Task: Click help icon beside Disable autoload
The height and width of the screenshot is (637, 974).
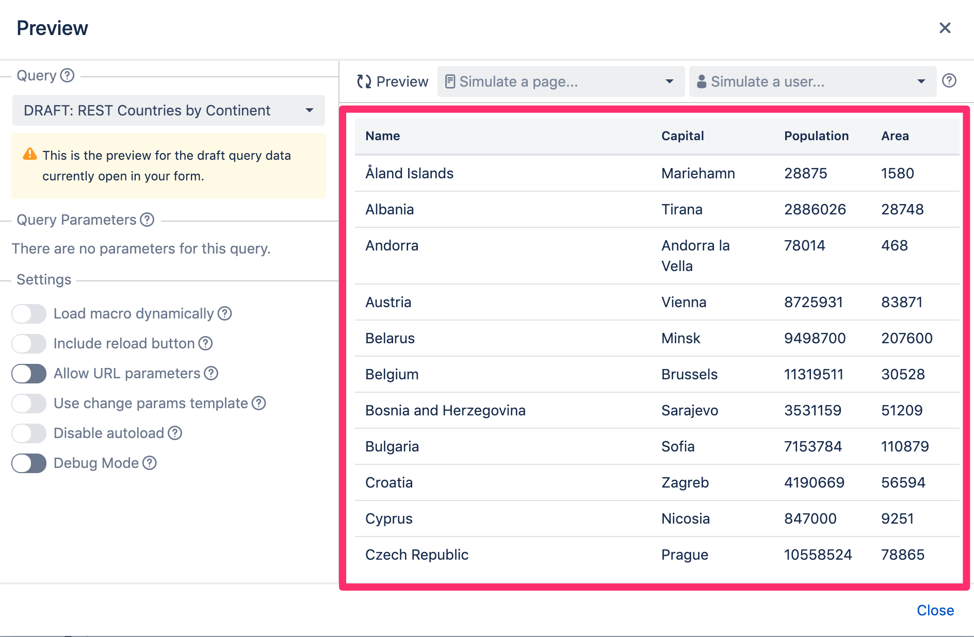Action: [175, 433]
